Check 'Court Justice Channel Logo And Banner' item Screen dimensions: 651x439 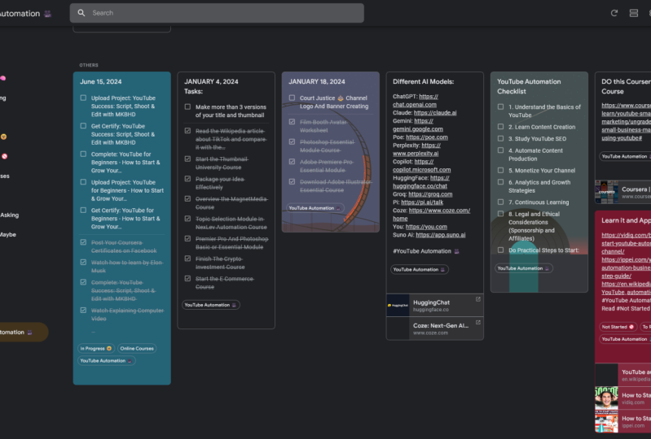[292, 98]
